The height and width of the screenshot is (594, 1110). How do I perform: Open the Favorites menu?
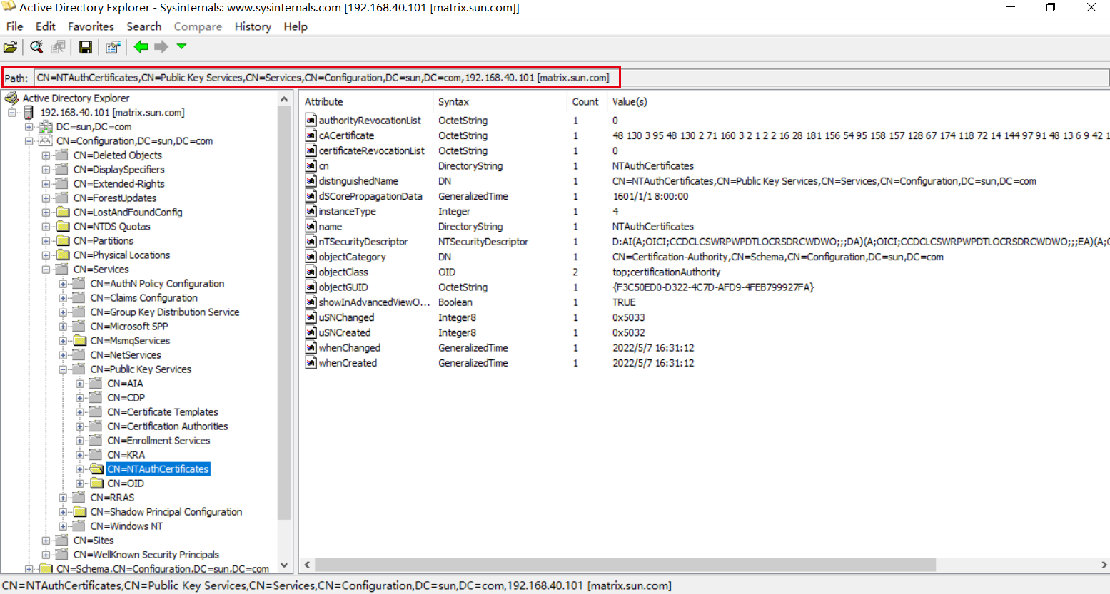(91, 26)
